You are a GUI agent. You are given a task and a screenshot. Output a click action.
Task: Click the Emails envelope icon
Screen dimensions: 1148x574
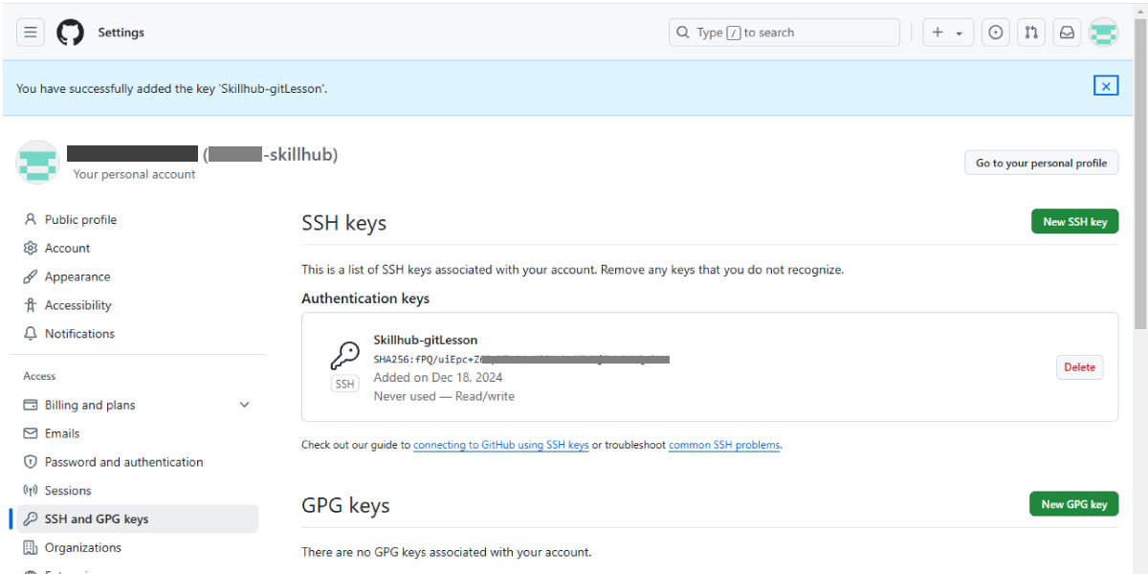30,433
